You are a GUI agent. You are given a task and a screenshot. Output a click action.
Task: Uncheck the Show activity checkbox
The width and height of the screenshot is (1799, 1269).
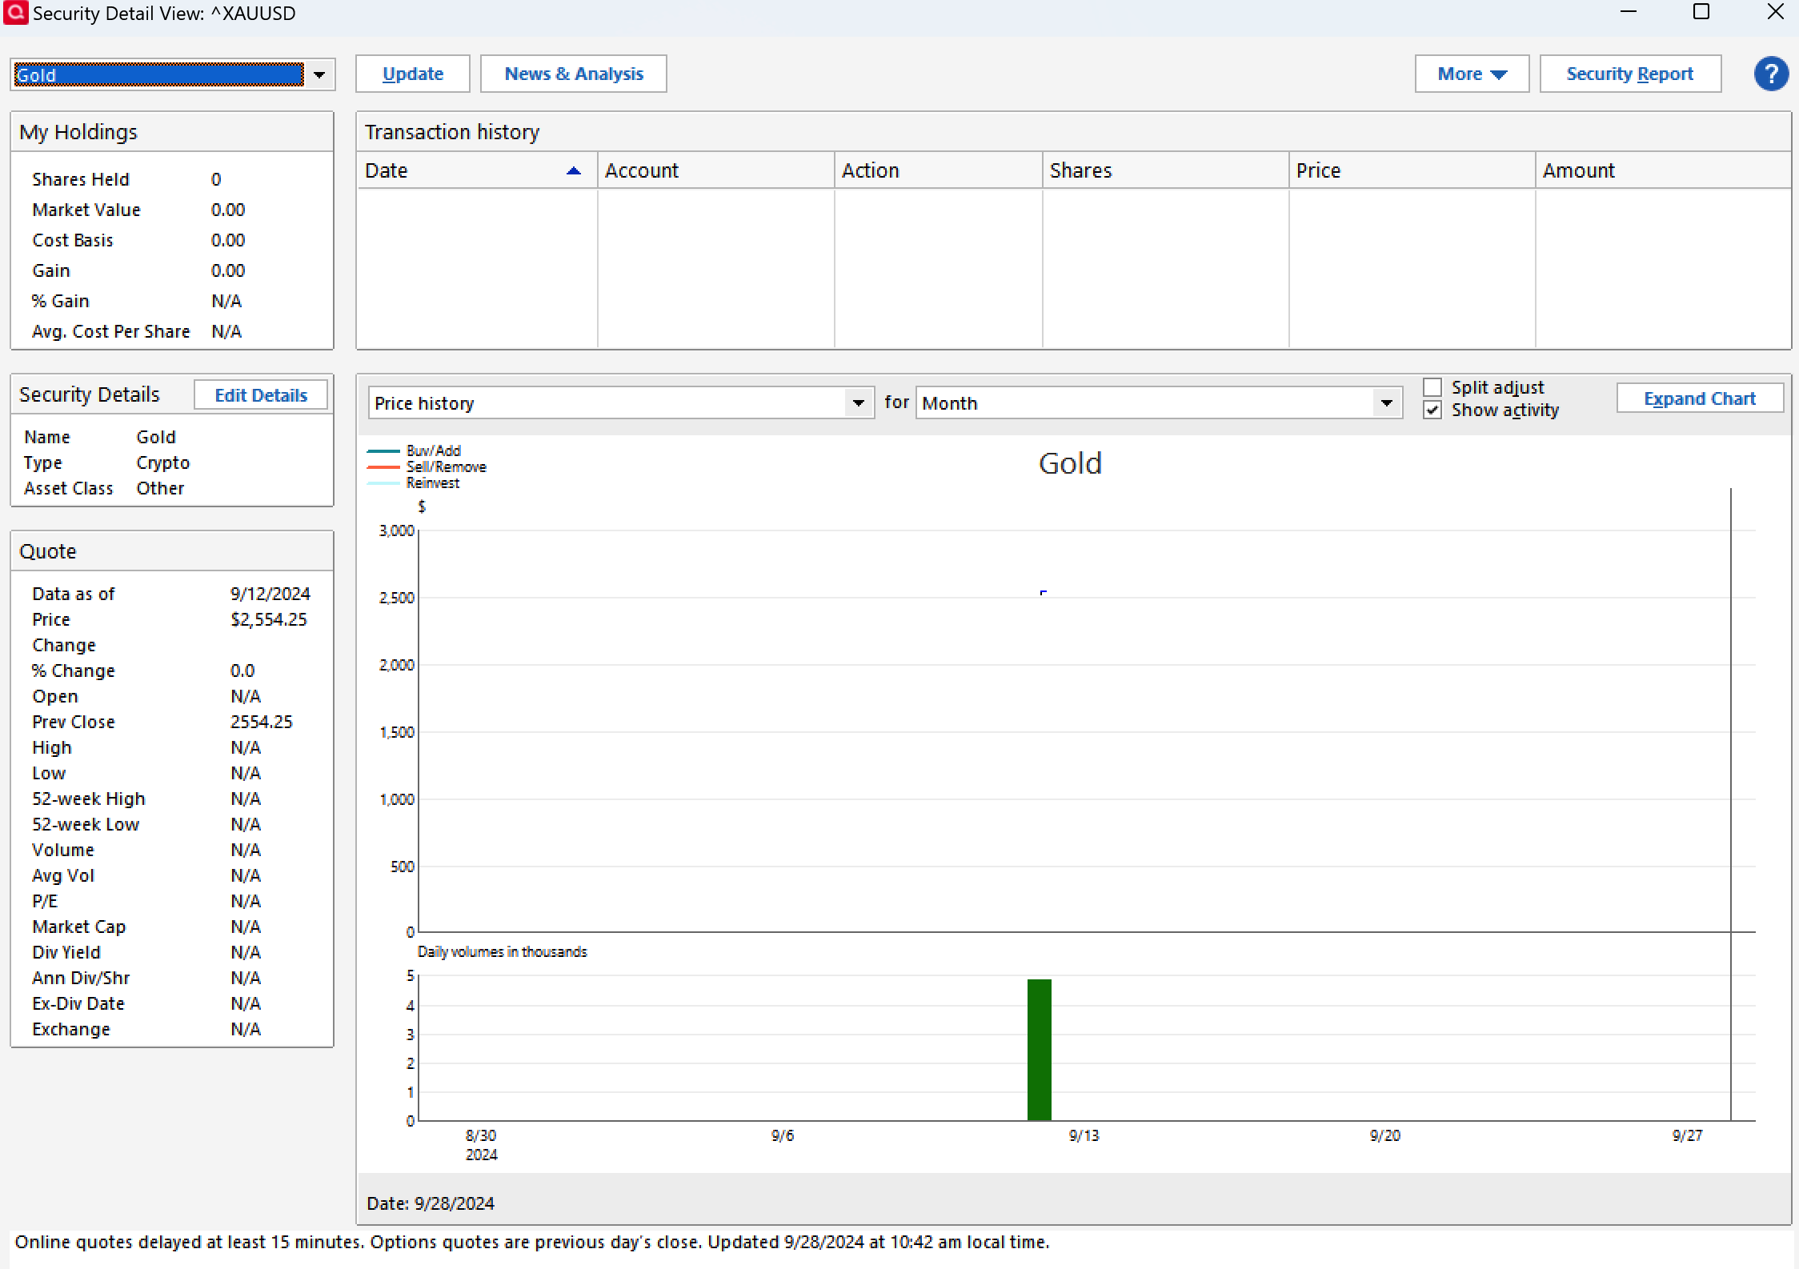pyautogui.click(x=1432, y=410)
